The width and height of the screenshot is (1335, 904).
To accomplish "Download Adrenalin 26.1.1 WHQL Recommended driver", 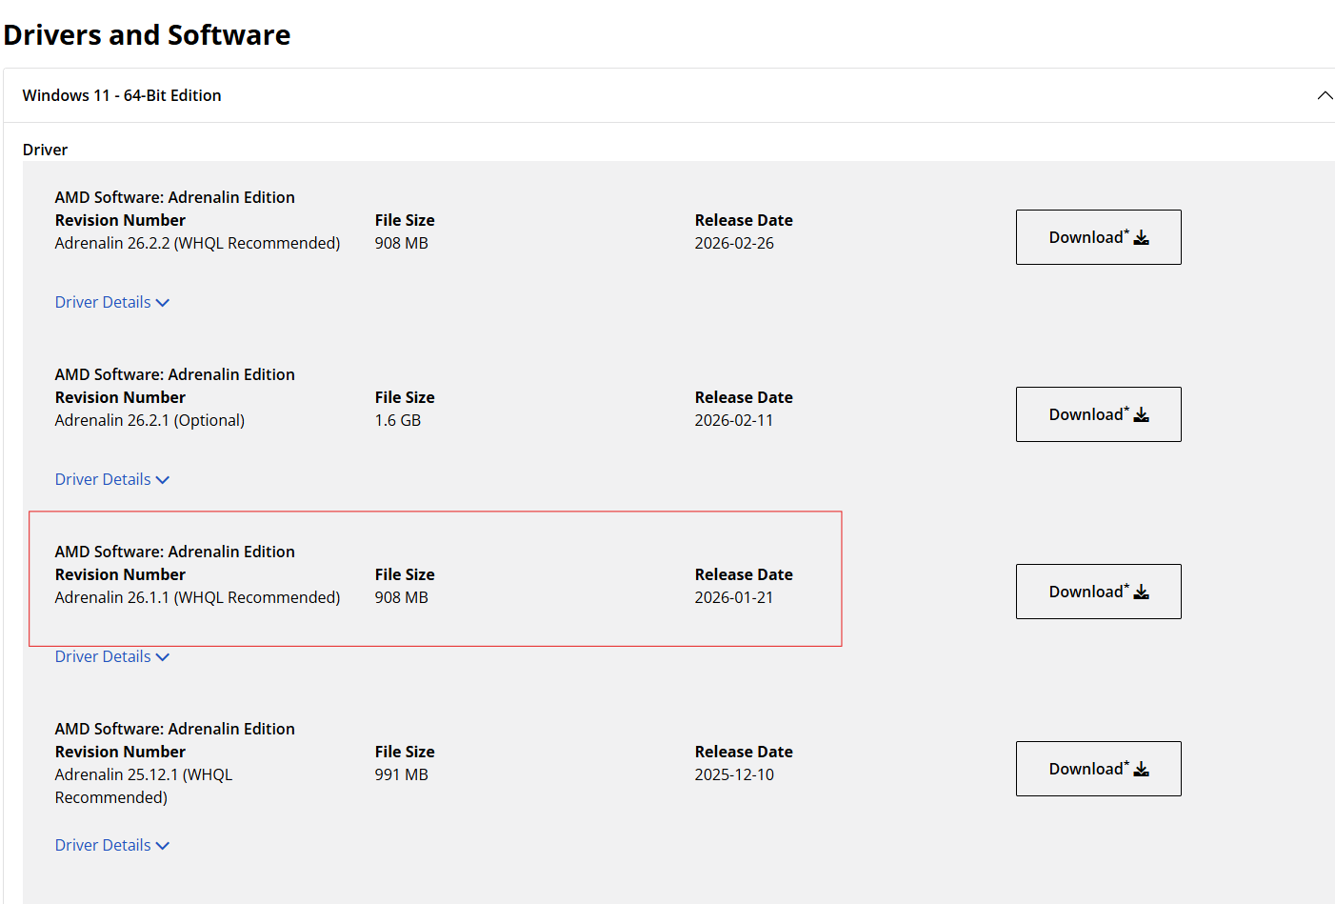I will pos(1098,592).
